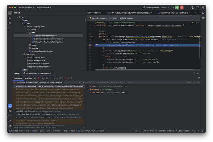Open the Services tool window icon
213x142 pixels.
coord(10,111)
